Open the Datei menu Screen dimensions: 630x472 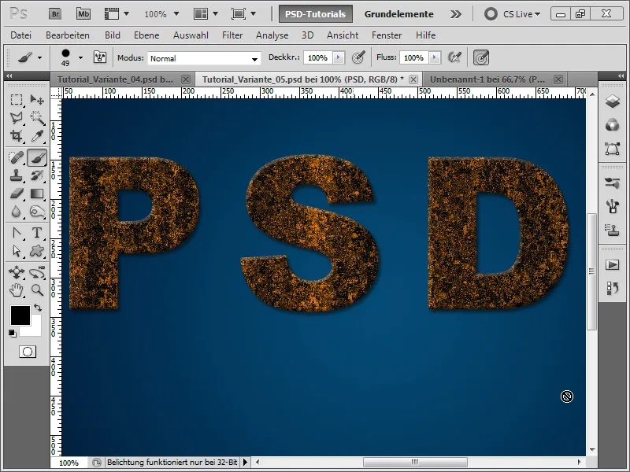pyautogui.click(x=21, y=35)
